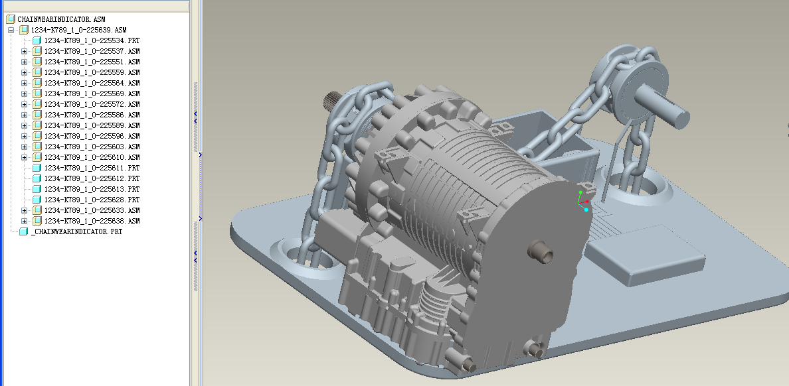Image resolution: width=789 pixels, height=386 pixels.
Task: Select 1234-K789_1_0-225628.PRT label
Action: tap(92, 200)
